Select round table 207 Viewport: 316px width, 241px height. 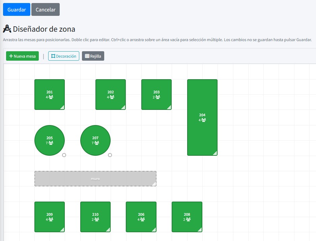(x=95, y=140)
